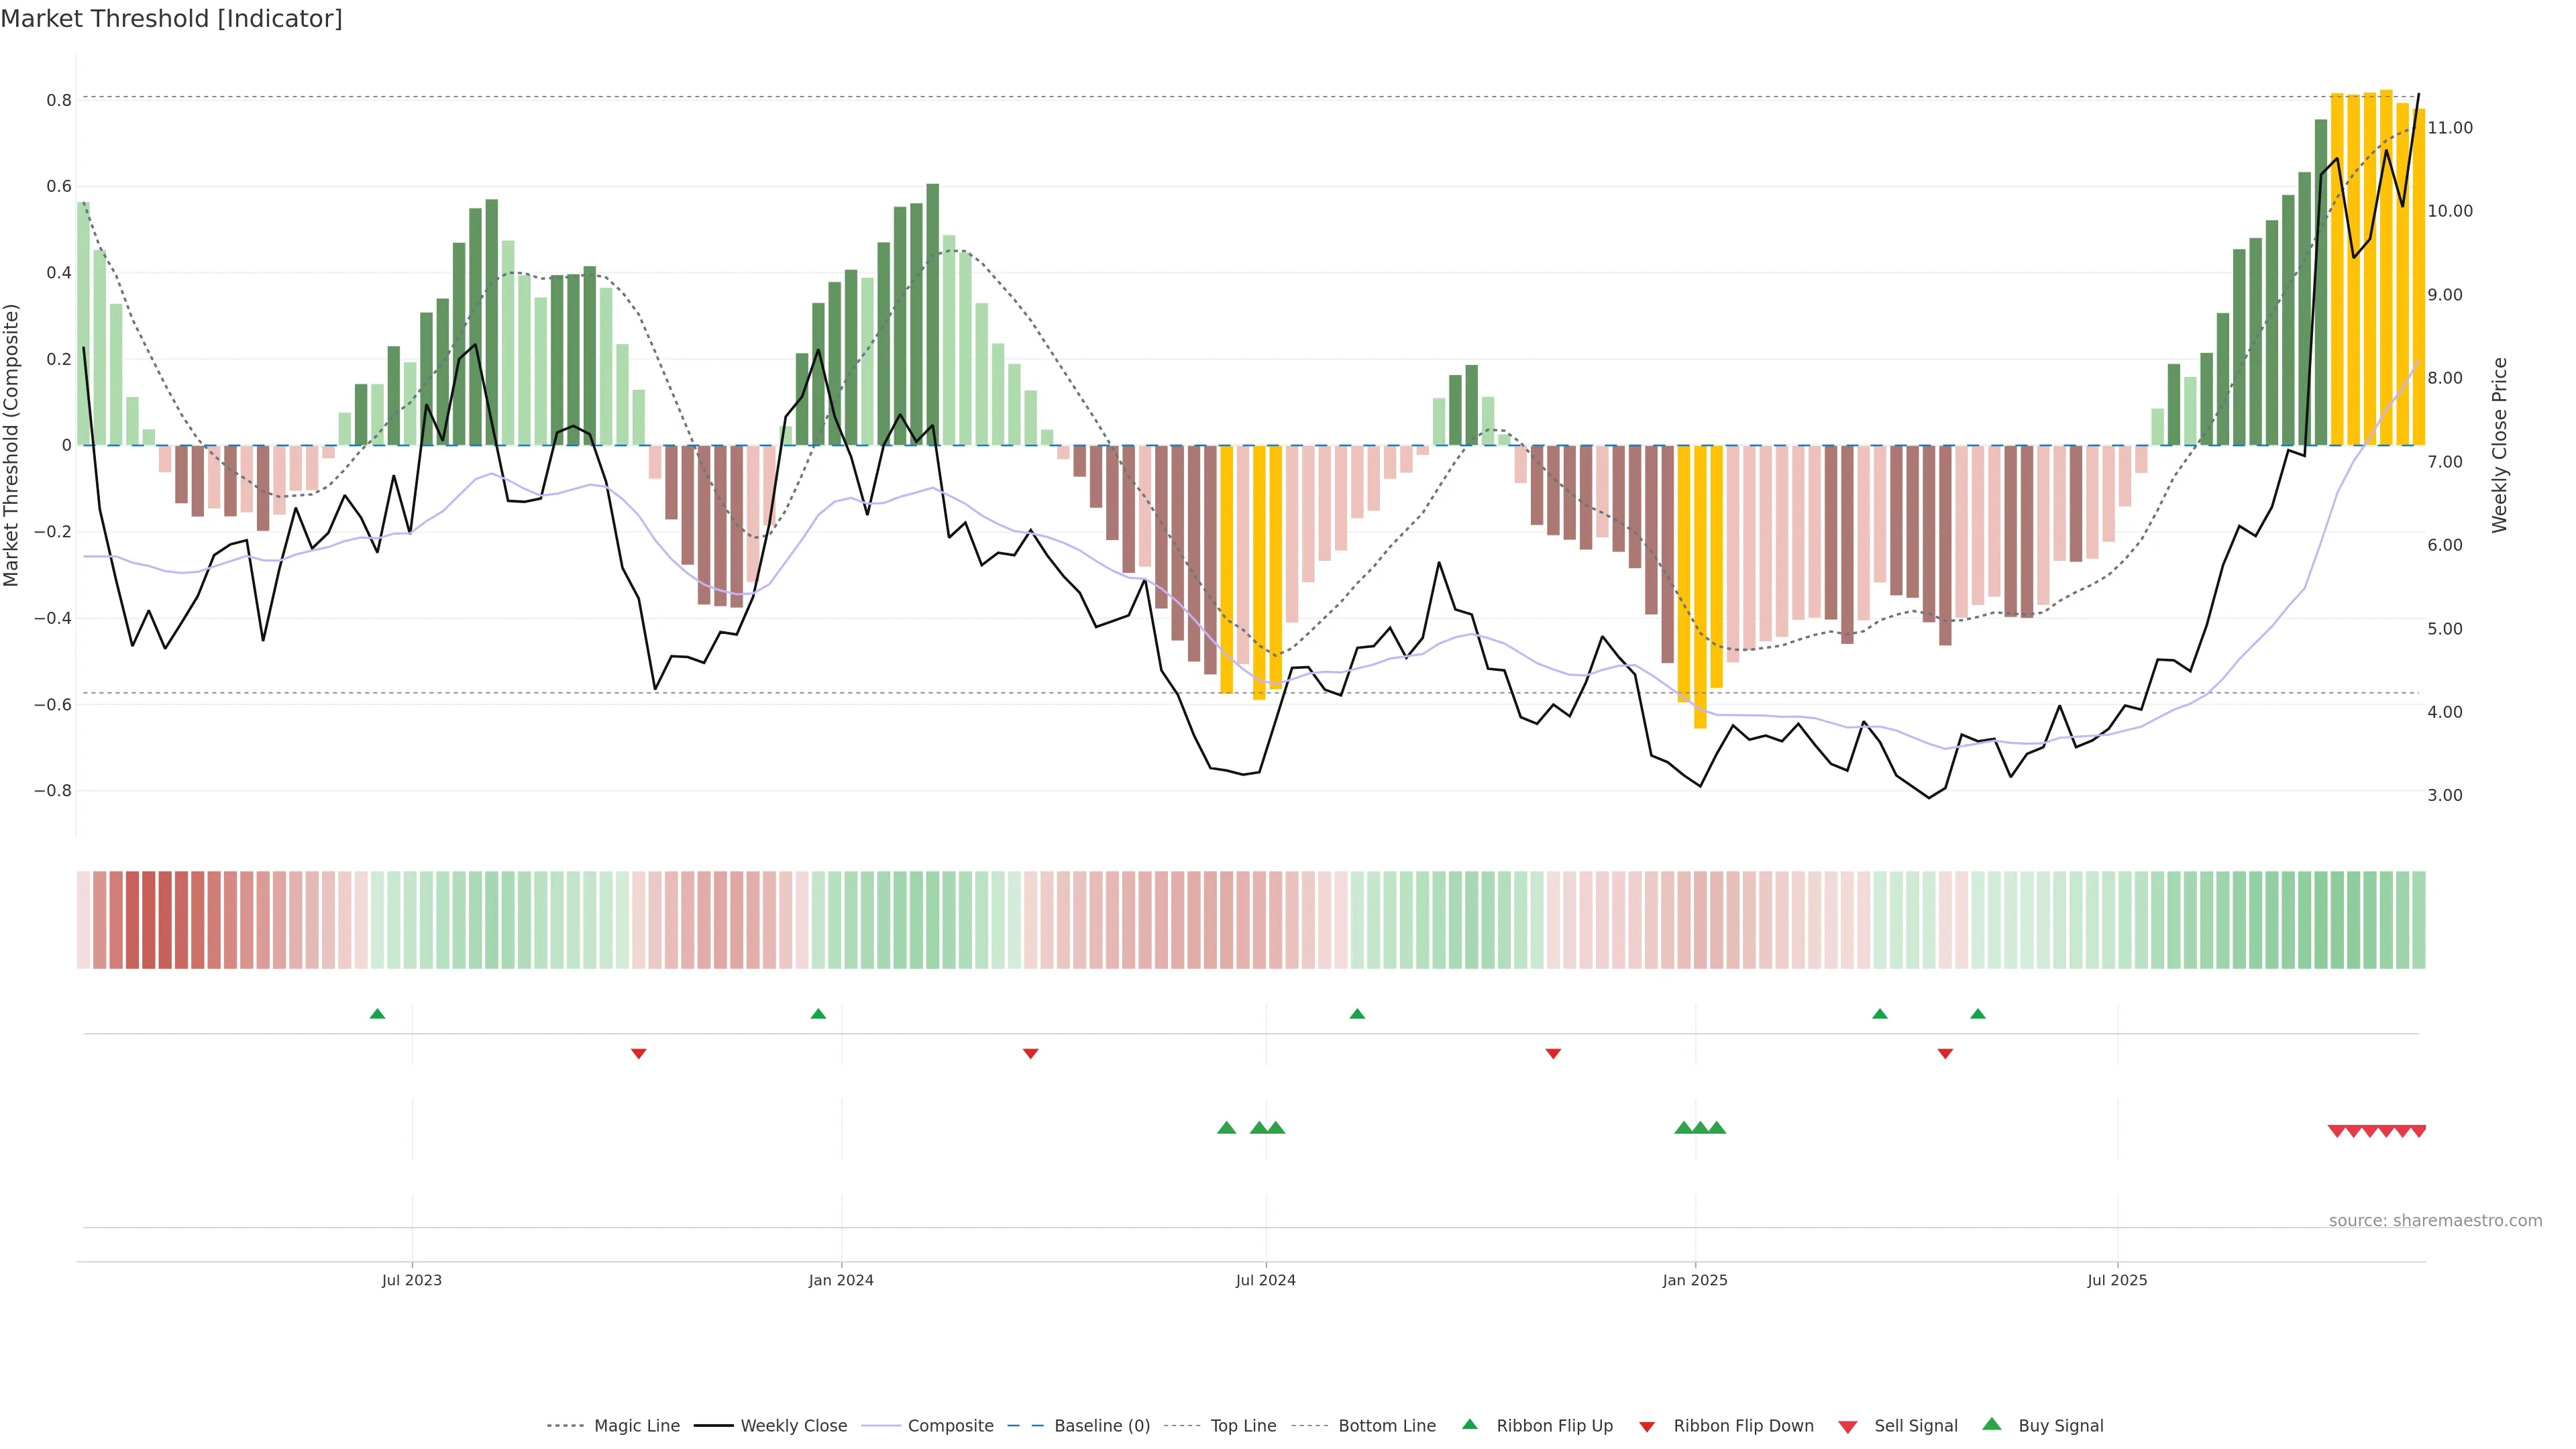Viewport: 2576px width, 1449px height.
Task: Click red triangle icon beside Sell Signal legend
Action: tap(1847, 1427)
